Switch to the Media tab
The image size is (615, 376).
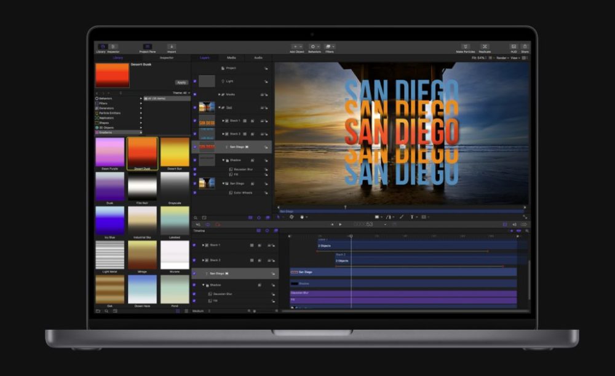click(x=231, y=58)
